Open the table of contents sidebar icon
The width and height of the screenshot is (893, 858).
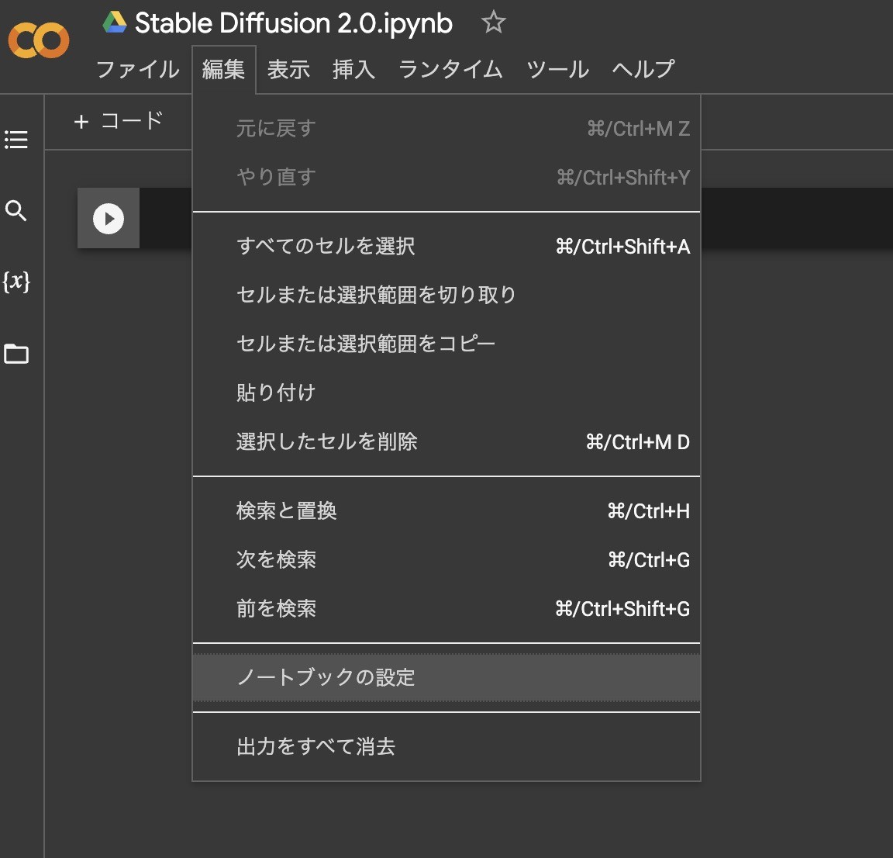click(x=16, y=140)
